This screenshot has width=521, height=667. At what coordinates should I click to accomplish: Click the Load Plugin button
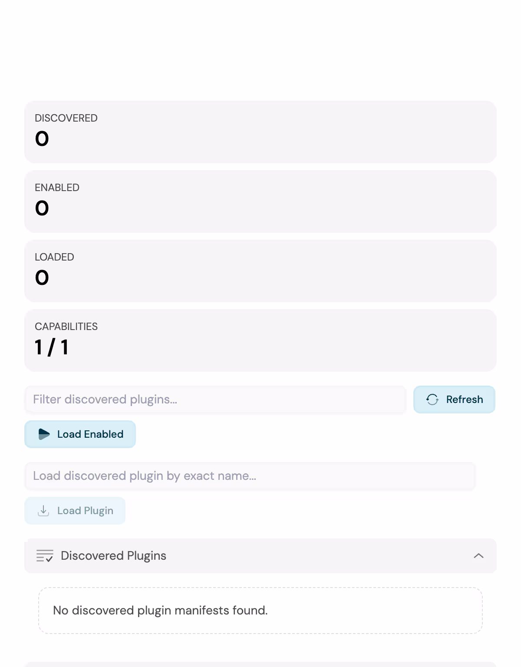pos(75,511)
